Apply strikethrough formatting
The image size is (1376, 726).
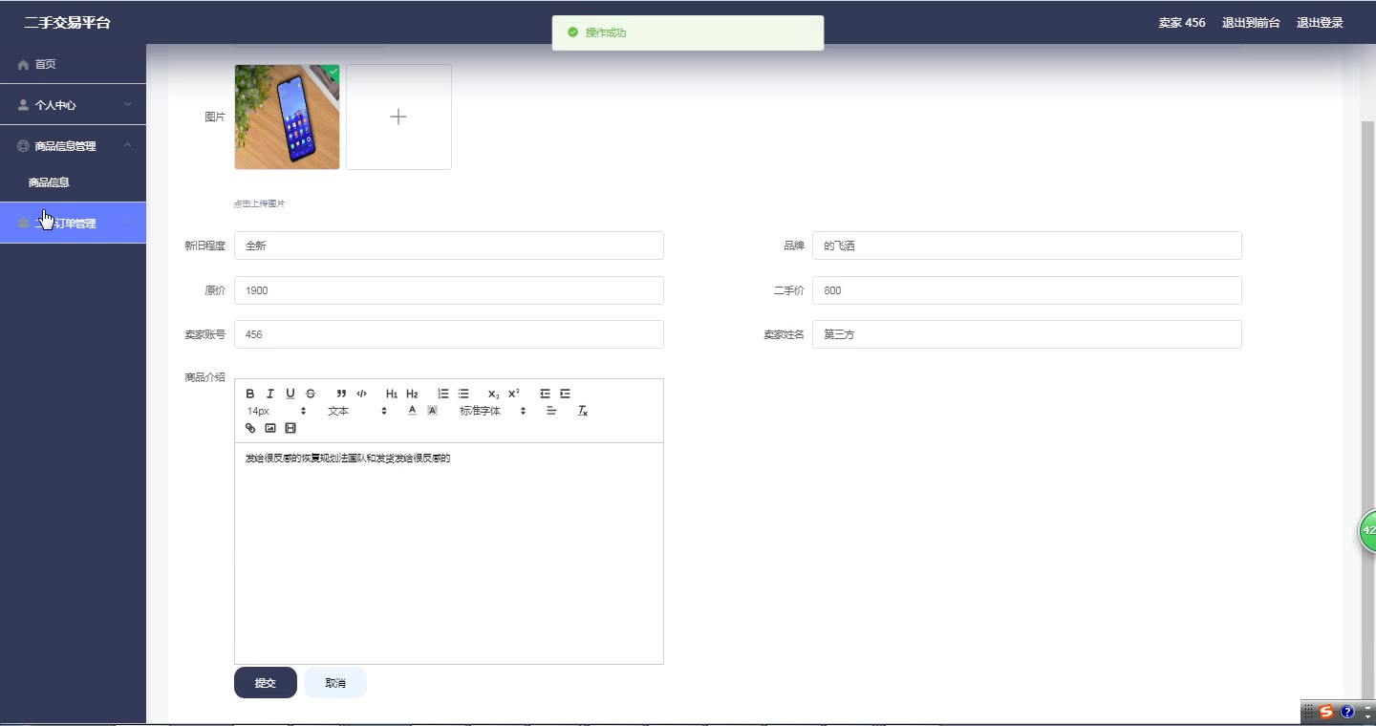pyautogui.click(x=311, y=394)
